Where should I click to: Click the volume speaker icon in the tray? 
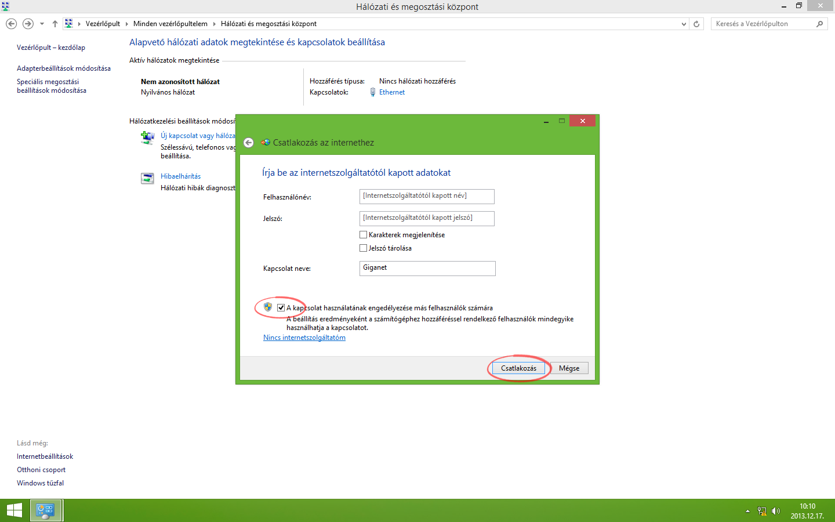[x=776, y=511]
